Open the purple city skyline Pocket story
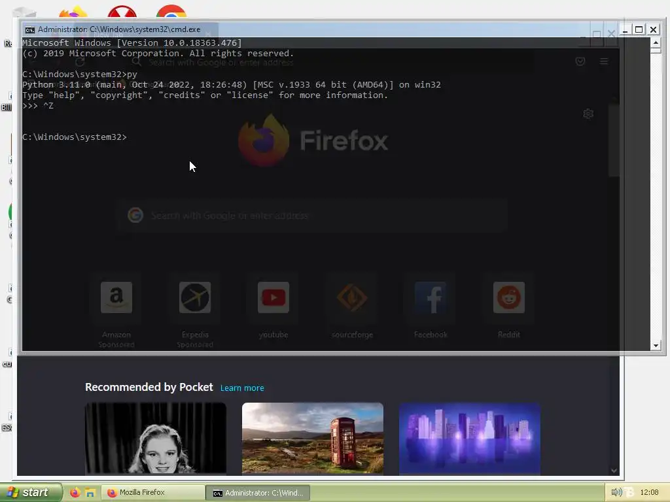Screen dimensions: 670x502 click(470, 439)
